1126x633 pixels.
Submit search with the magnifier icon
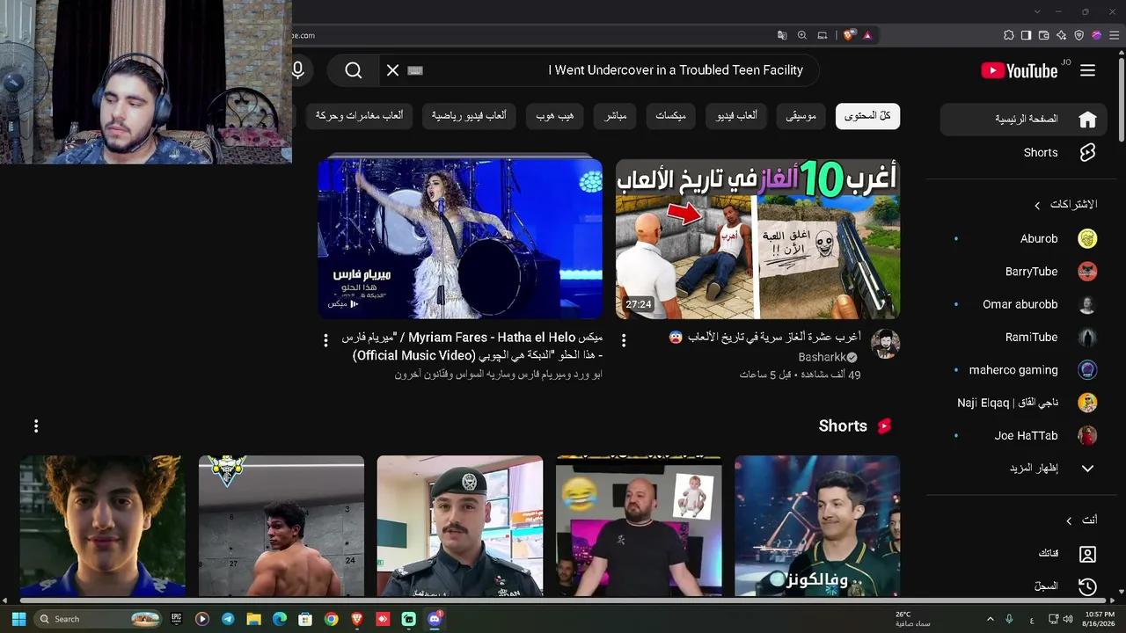(354, 70)
